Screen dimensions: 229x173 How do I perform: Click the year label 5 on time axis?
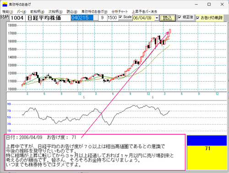(x=84, y=97)
